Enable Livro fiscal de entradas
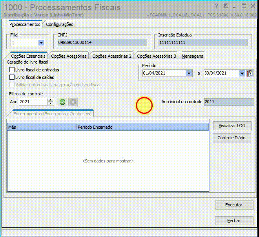 (12, 70)
